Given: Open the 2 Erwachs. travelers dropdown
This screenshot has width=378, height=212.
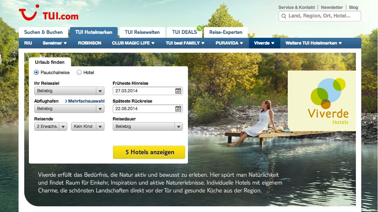Looking at the screenshot, I should [x=51, y=126].
